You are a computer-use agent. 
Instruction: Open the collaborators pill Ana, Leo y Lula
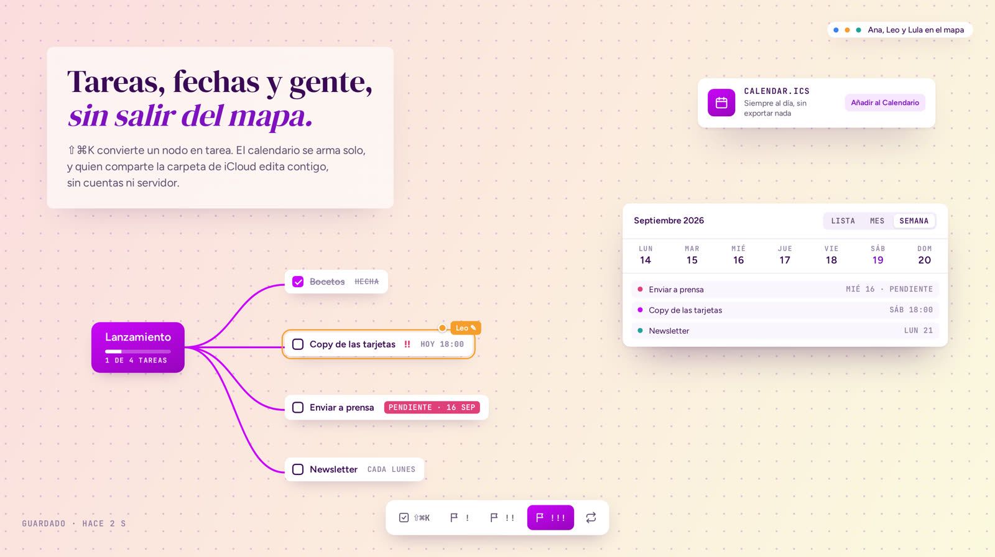point(899,30)
